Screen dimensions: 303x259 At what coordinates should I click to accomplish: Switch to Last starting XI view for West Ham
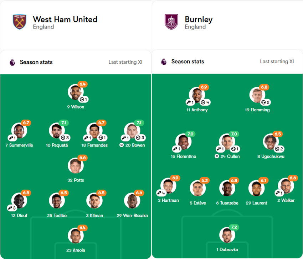pyautogui.click(x=125, y=61)
